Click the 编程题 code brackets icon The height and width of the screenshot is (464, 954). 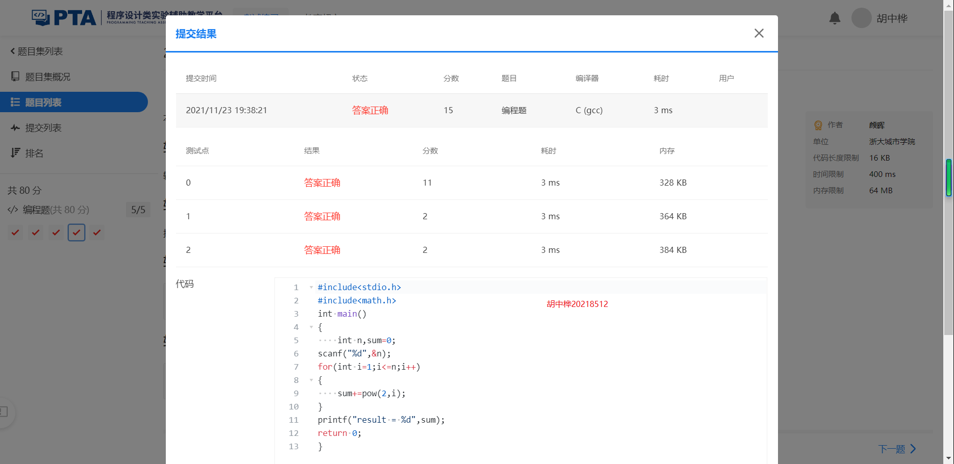click(13, 210)
